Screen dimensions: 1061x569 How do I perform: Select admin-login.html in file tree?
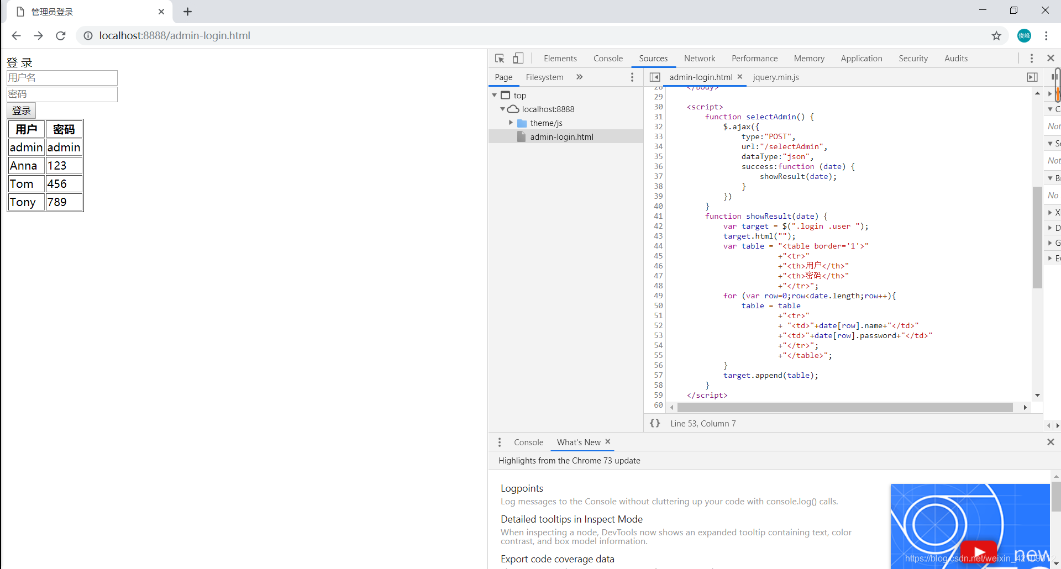click(561, 136)
